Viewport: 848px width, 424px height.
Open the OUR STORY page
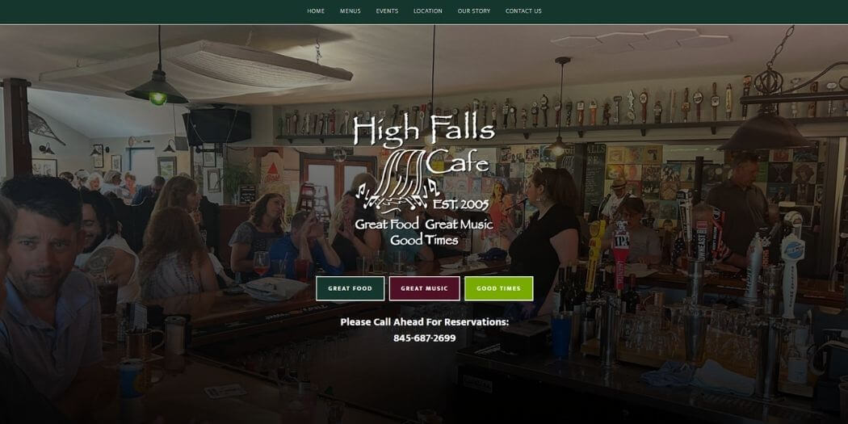(474, 11)
